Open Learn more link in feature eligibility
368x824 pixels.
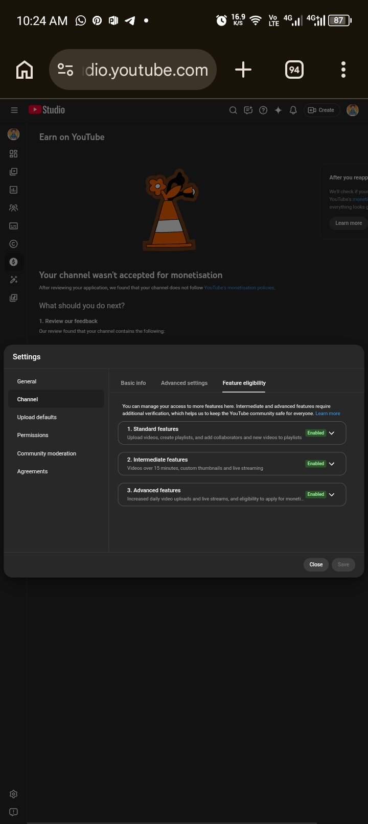tap(328, 414)
